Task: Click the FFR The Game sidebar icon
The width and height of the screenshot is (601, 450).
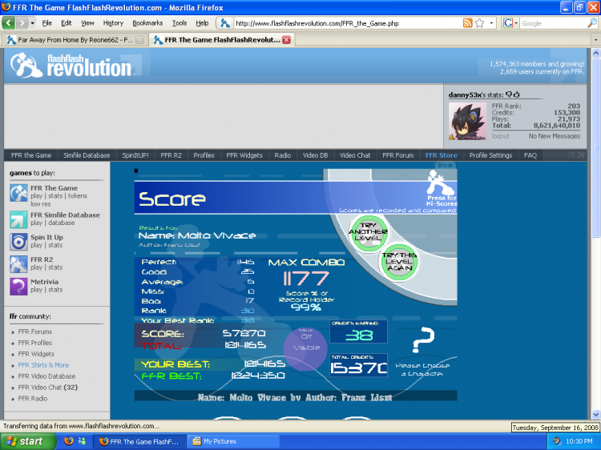Action: pos(18,193)
